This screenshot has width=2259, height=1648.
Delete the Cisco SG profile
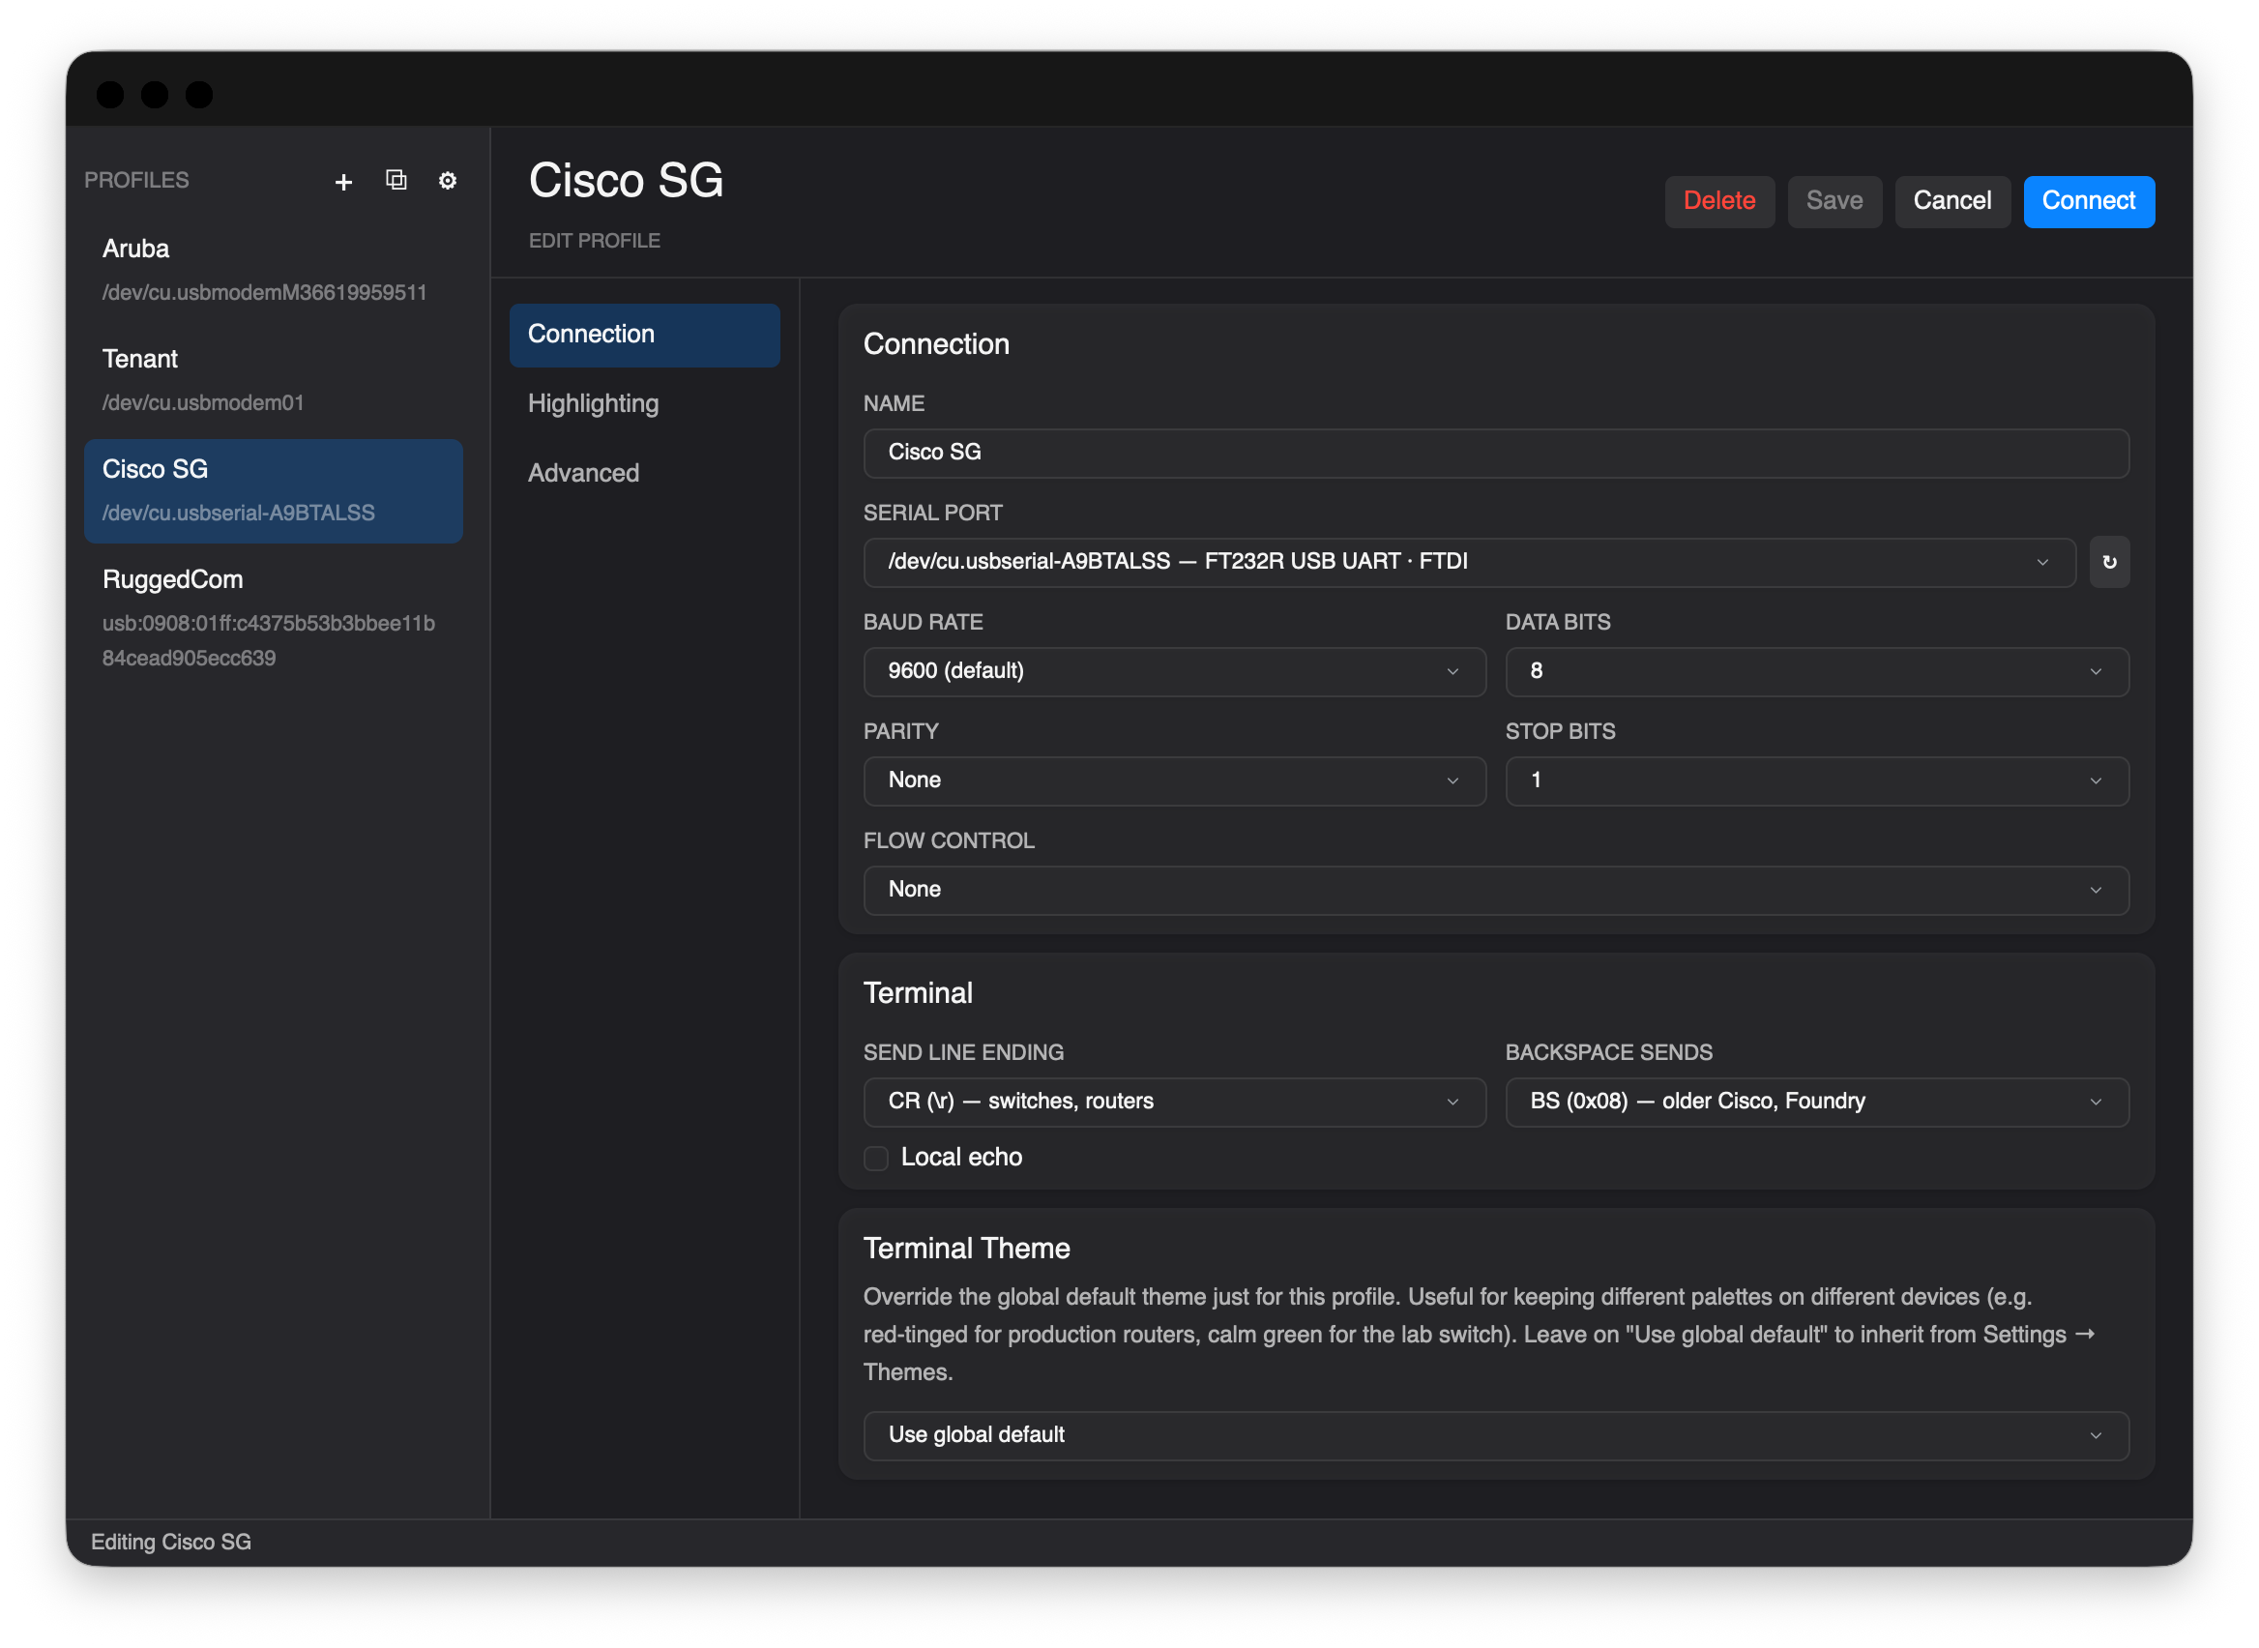point(1719,201)
